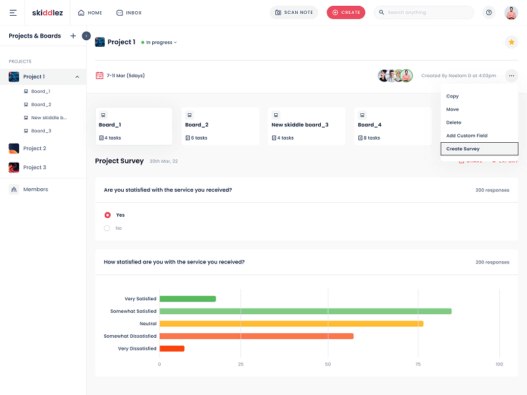527x395 pixels.
Task: Collapse the Project 1 tree chevron
Action: coord(77,76)
